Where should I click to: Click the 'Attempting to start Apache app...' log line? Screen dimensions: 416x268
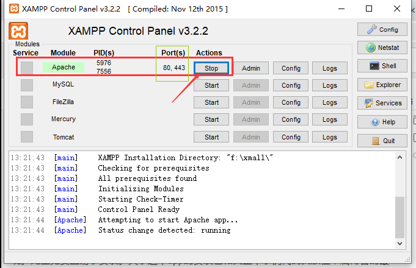click(x=168, y=220)
